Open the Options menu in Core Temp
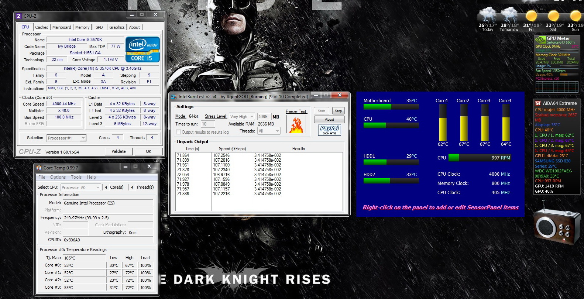The width and height of the screenshot is (584, 299). click(58, 177)
